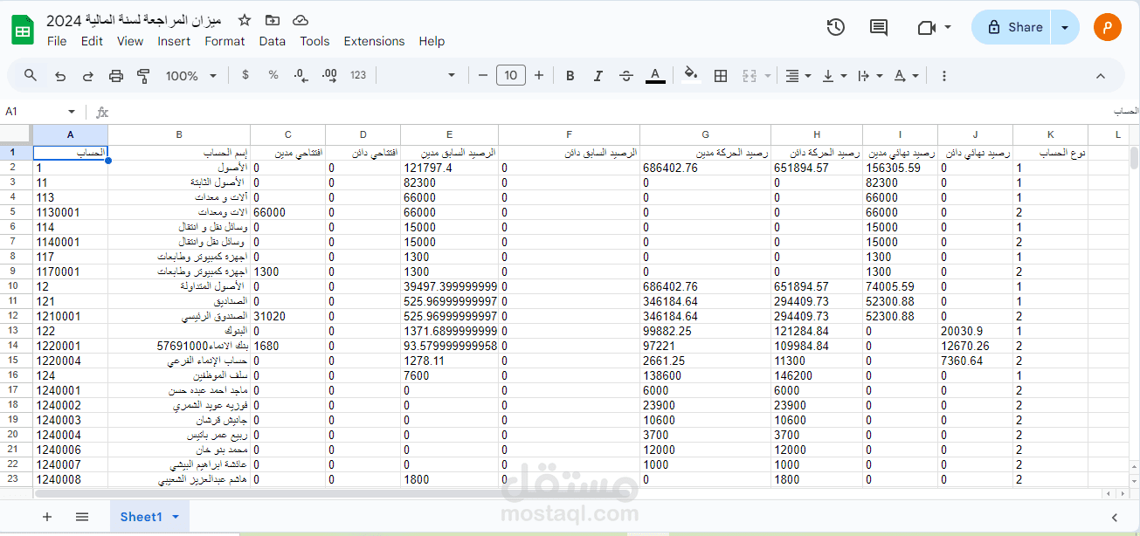The width and height of the screenshot is (1140, 536).
Task: Open more number formats 123
Action: pos(358,76)
